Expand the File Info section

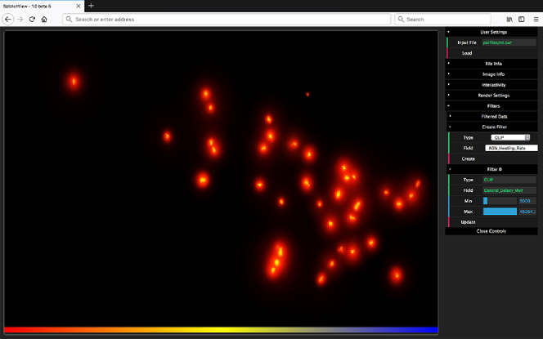(492, 63)
